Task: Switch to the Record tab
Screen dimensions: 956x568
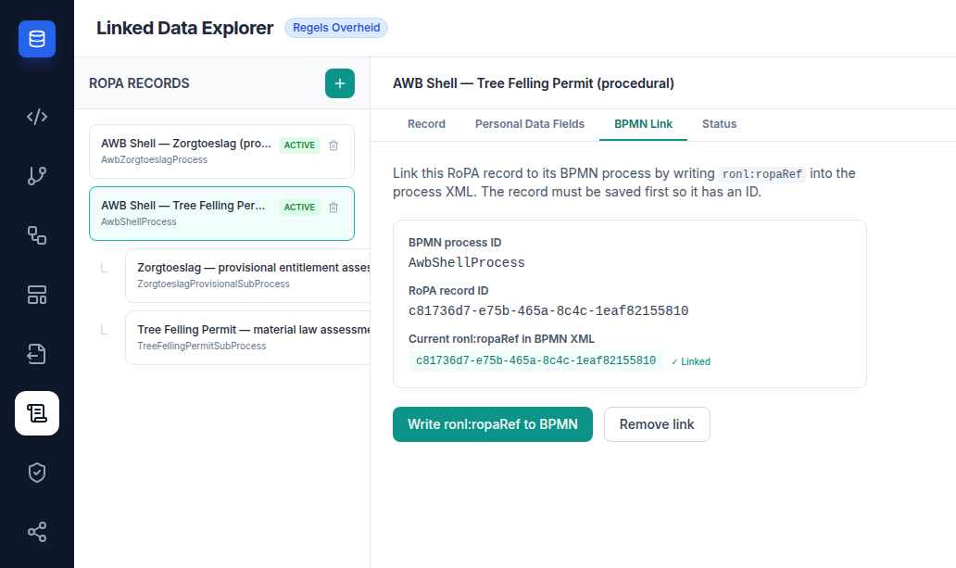Action: 426,124
